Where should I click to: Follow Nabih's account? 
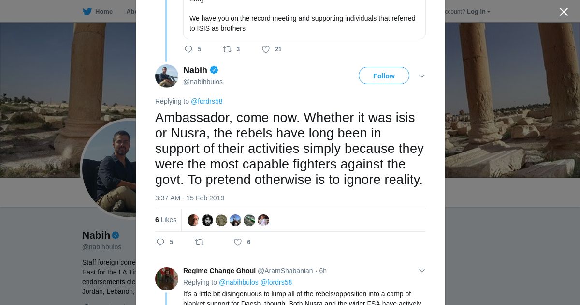384,76
